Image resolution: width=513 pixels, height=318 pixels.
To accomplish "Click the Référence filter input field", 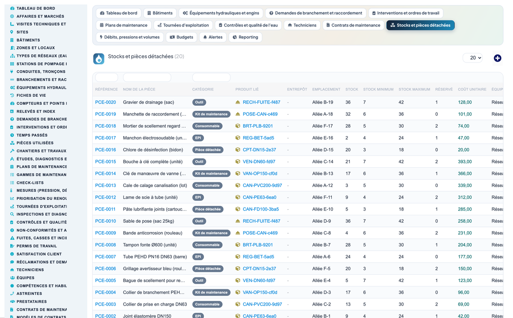I will [x=106, y=77].
